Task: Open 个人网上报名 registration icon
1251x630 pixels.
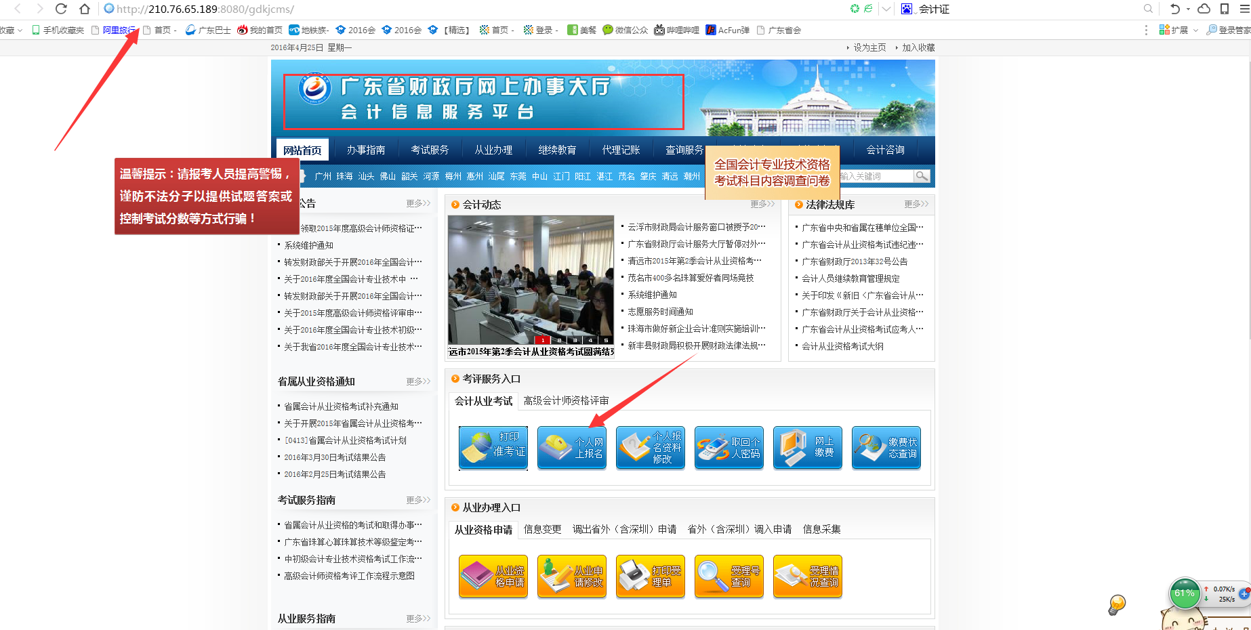Action: point(571,447)
